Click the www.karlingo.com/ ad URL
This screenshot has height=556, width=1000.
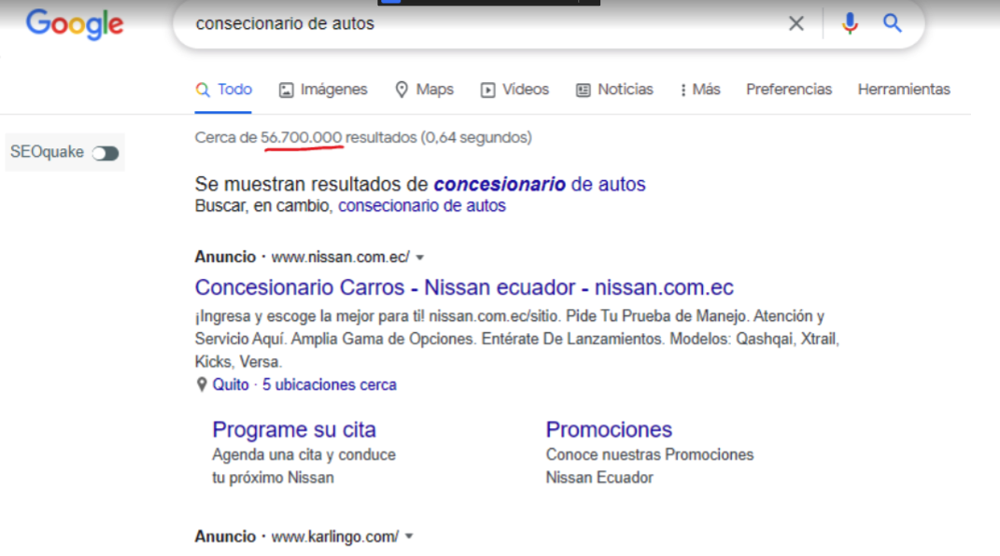tap(335, 537)
